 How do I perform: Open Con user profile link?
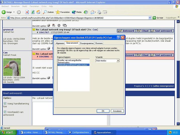(x=5, y=53)
